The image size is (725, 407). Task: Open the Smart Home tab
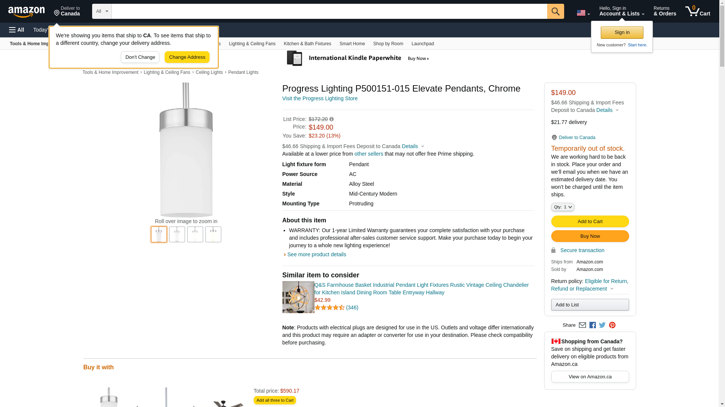click(352, 44)
